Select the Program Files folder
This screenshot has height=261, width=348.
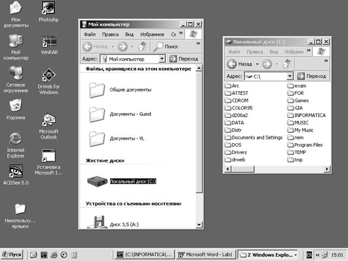coord(308,145)
